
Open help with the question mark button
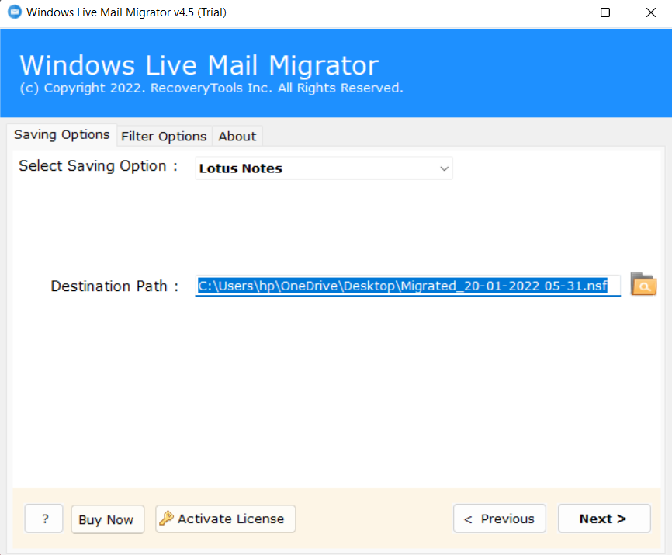44,519
